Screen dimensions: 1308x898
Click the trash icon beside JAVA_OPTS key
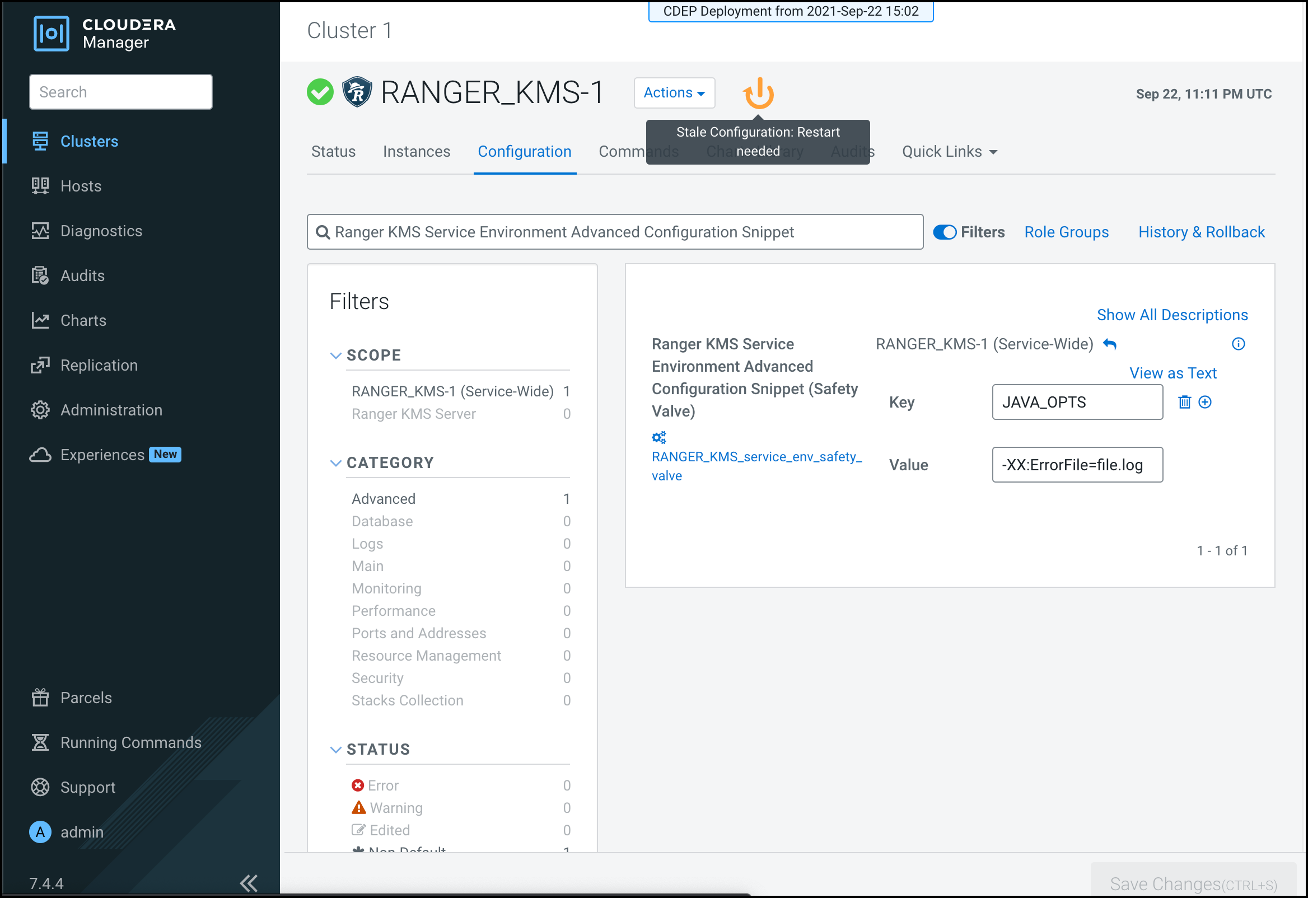click(1184, 402)
